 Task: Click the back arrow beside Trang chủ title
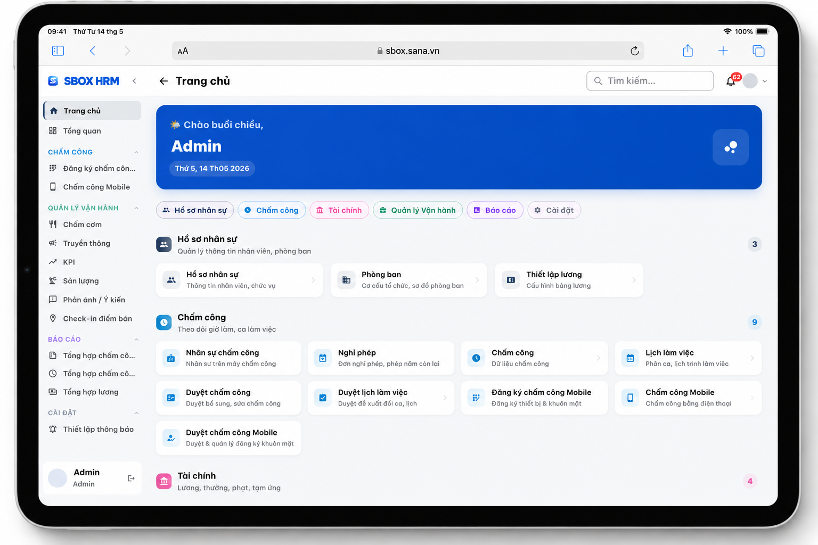(163, 81)
